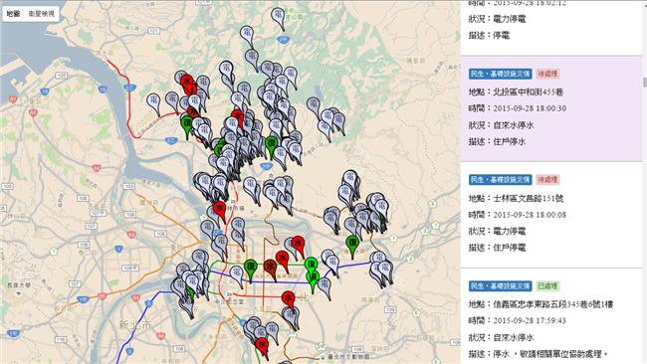Click 待處理 badge on the Shilin report
Screen dimensions: 647x364
[x=547, y=180]
